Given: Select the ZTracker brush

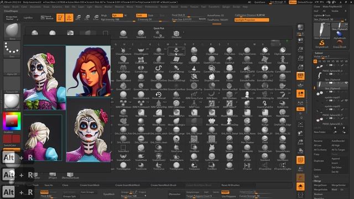Looking at the screenshot, I should point(247,166).
